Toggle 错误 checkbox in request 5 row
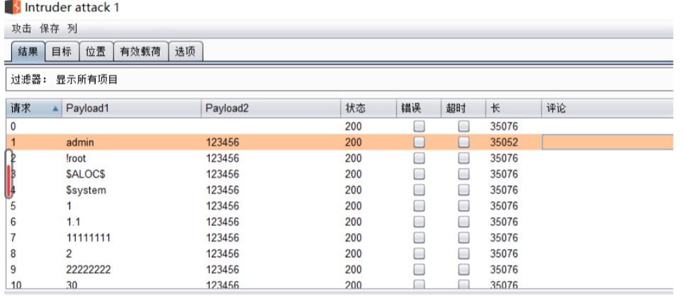684x296 pixels. click(419, 206)
